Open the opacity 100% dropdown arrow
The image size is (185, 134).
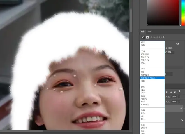point(179,97)
